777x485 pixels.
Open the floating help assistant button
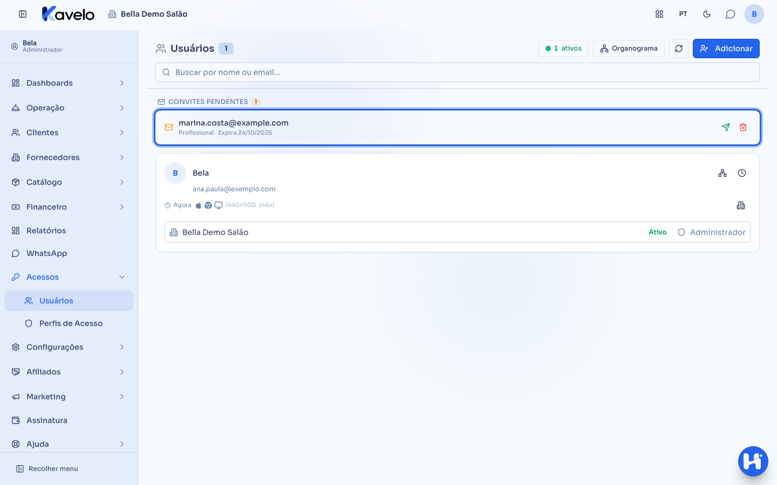[x=753, y=461]
